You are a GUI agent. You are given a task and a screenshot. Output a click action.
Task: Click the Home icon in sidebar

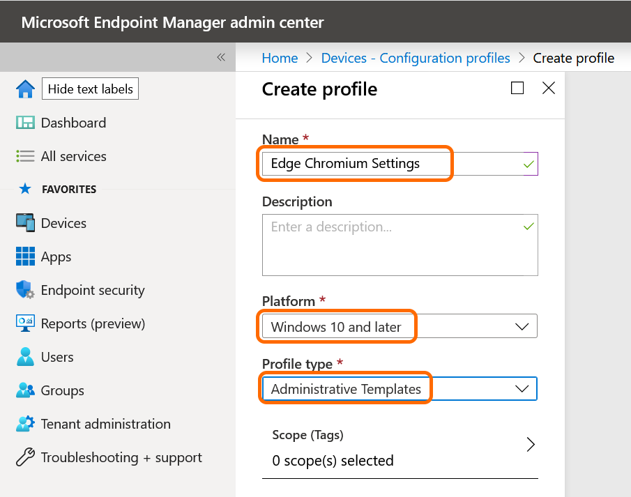pyautogui.click(x=25, y=89)
